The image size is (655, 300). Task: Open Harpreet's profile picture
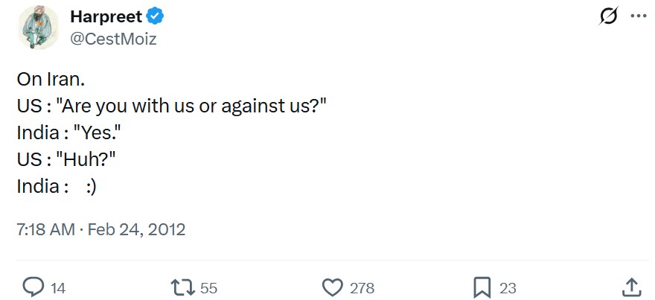pos(39,28)
